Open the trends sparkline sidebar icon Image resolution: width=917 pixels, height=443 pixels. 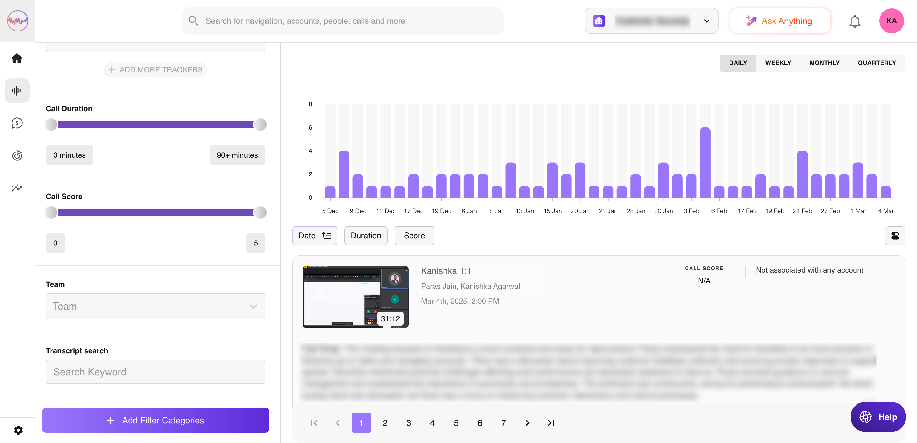17,188
